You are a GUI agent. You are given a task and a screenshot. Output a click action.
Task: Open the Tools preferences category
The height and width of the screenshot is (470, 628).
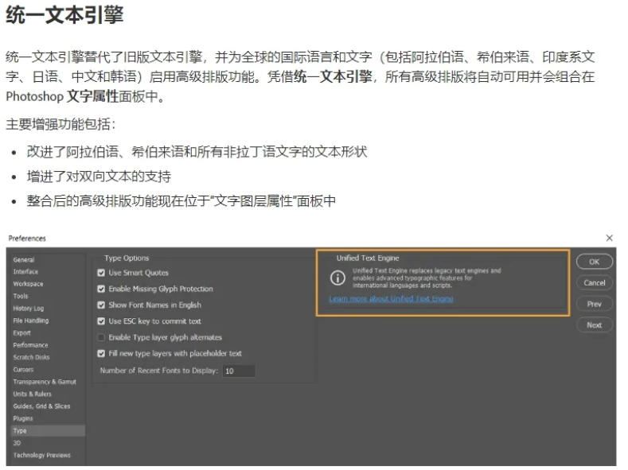(21, 297)
